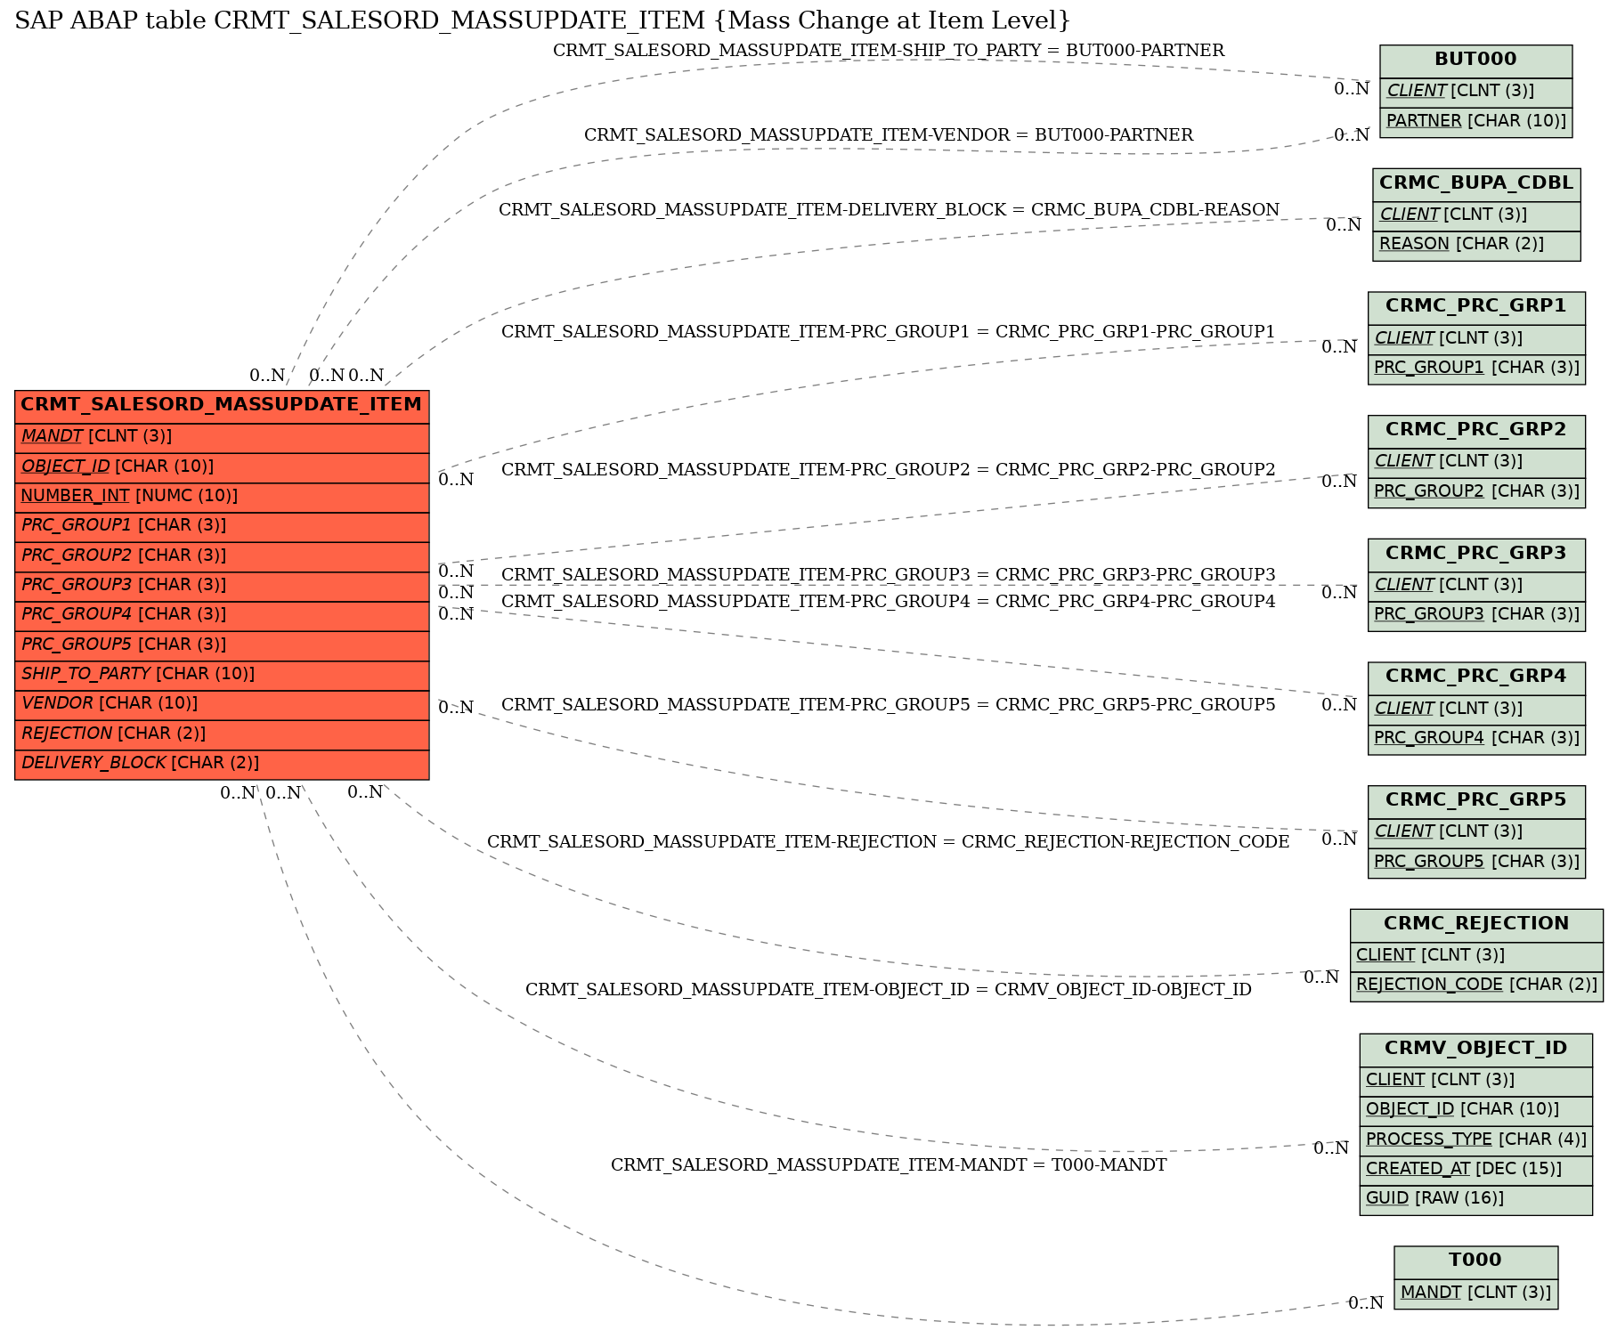Click the PRC_GROUP4 = CRMC_PRC_GRP4 relation label

coord(889,602)
